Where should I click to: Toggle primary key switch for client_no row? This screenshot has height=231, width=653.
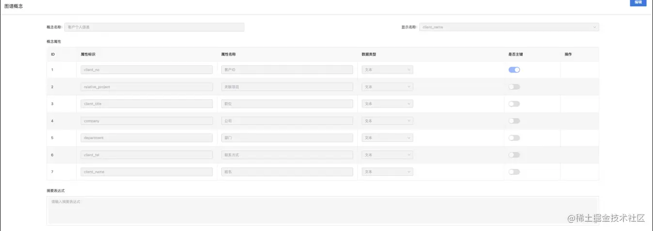point(514,70)
